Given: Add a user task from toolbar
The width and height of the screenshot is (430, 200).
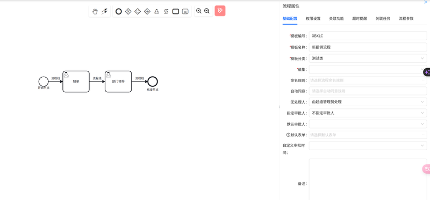Looking at the screenshot, I should click(156, 11).
